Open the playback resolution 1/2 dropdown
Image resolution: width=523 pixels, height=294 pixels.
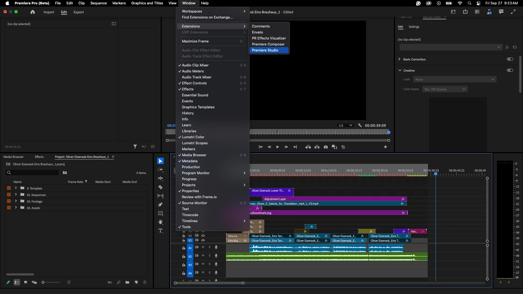click(345, 125)
